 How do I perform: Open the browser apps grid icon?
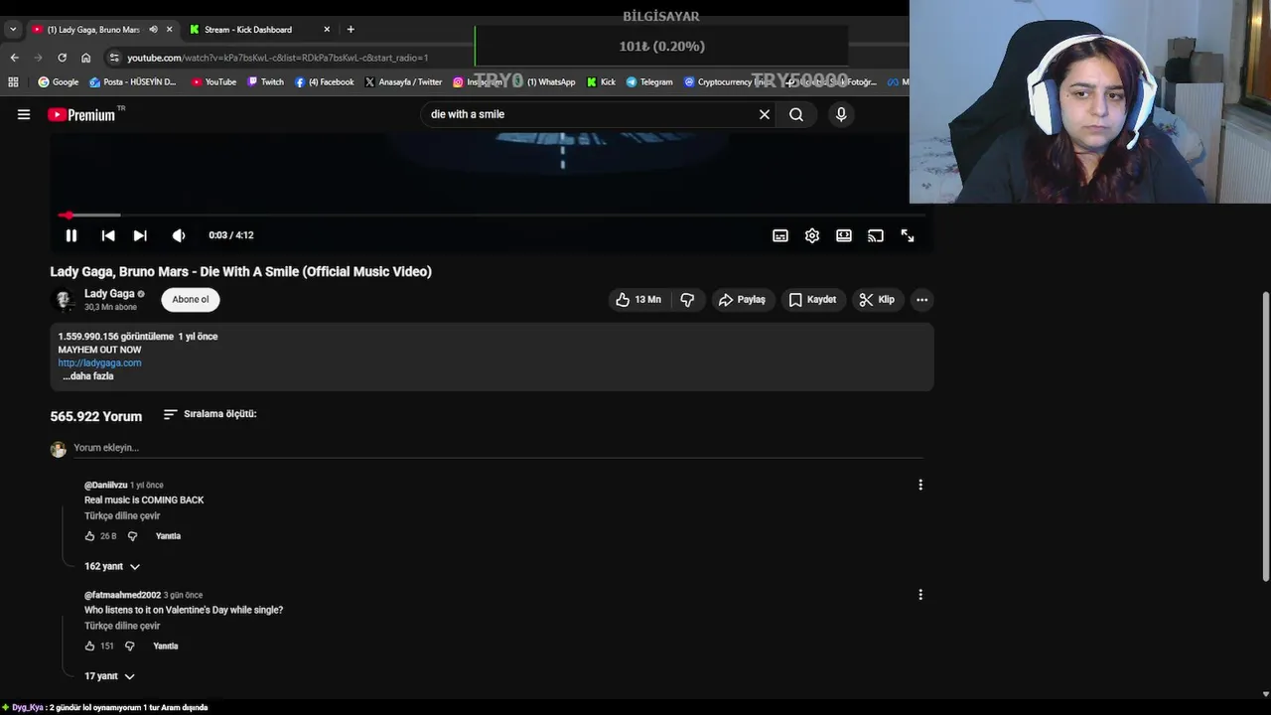[13, 82]
